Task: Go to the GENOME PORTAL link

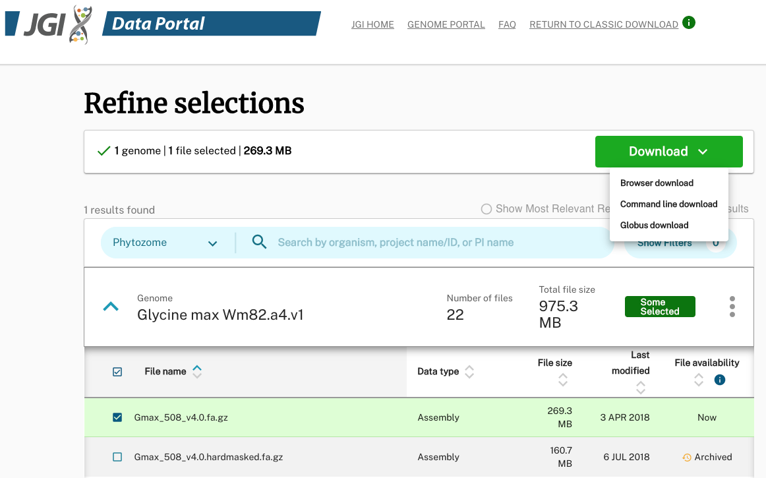Action: pos(446,24)
